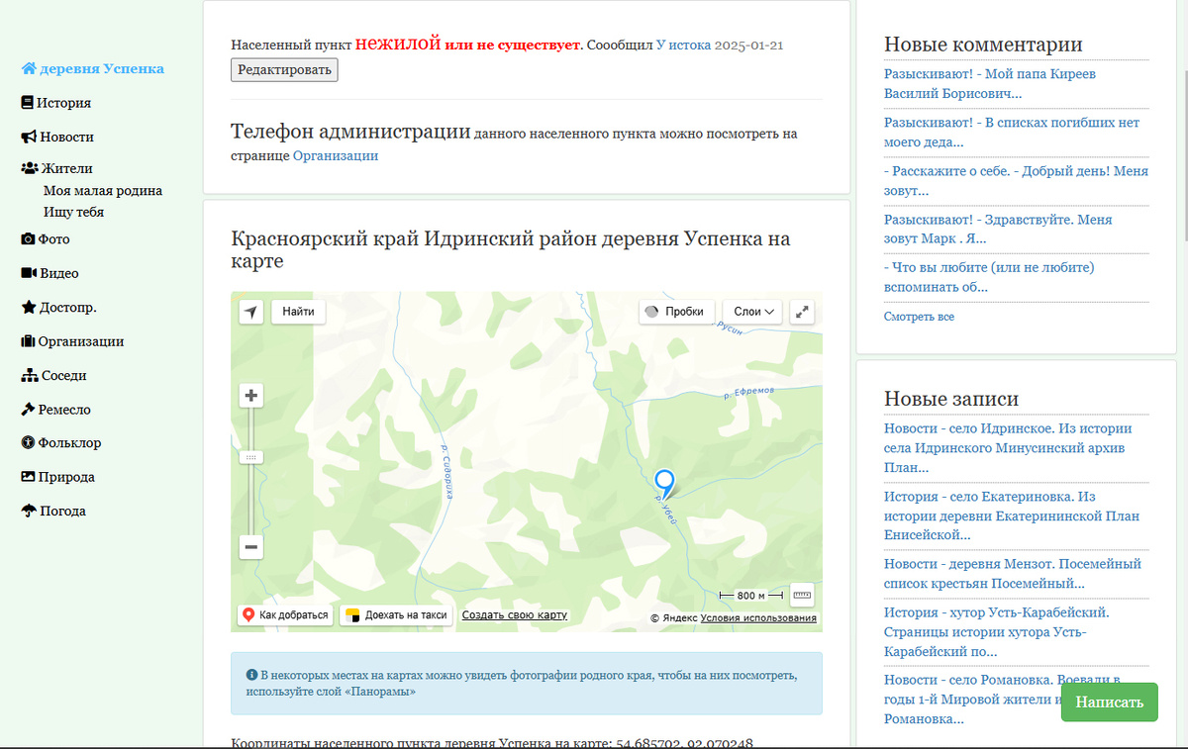
Task: Expand the map to fullscreen
Action: tap(803, 312)
